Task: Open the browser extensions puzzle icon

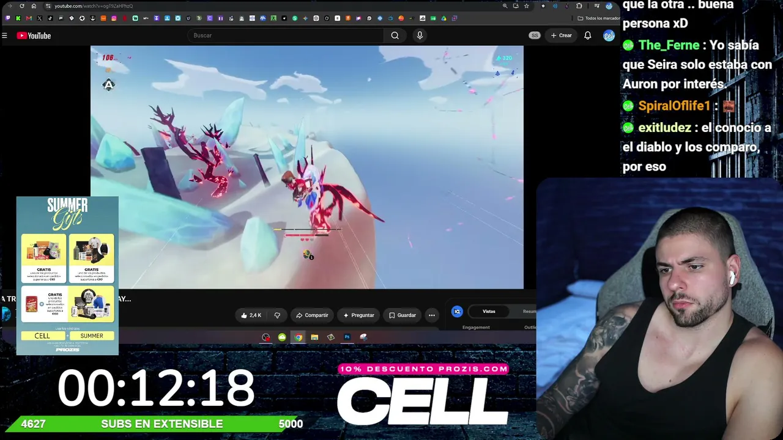Action: click(x=579, y=6)
